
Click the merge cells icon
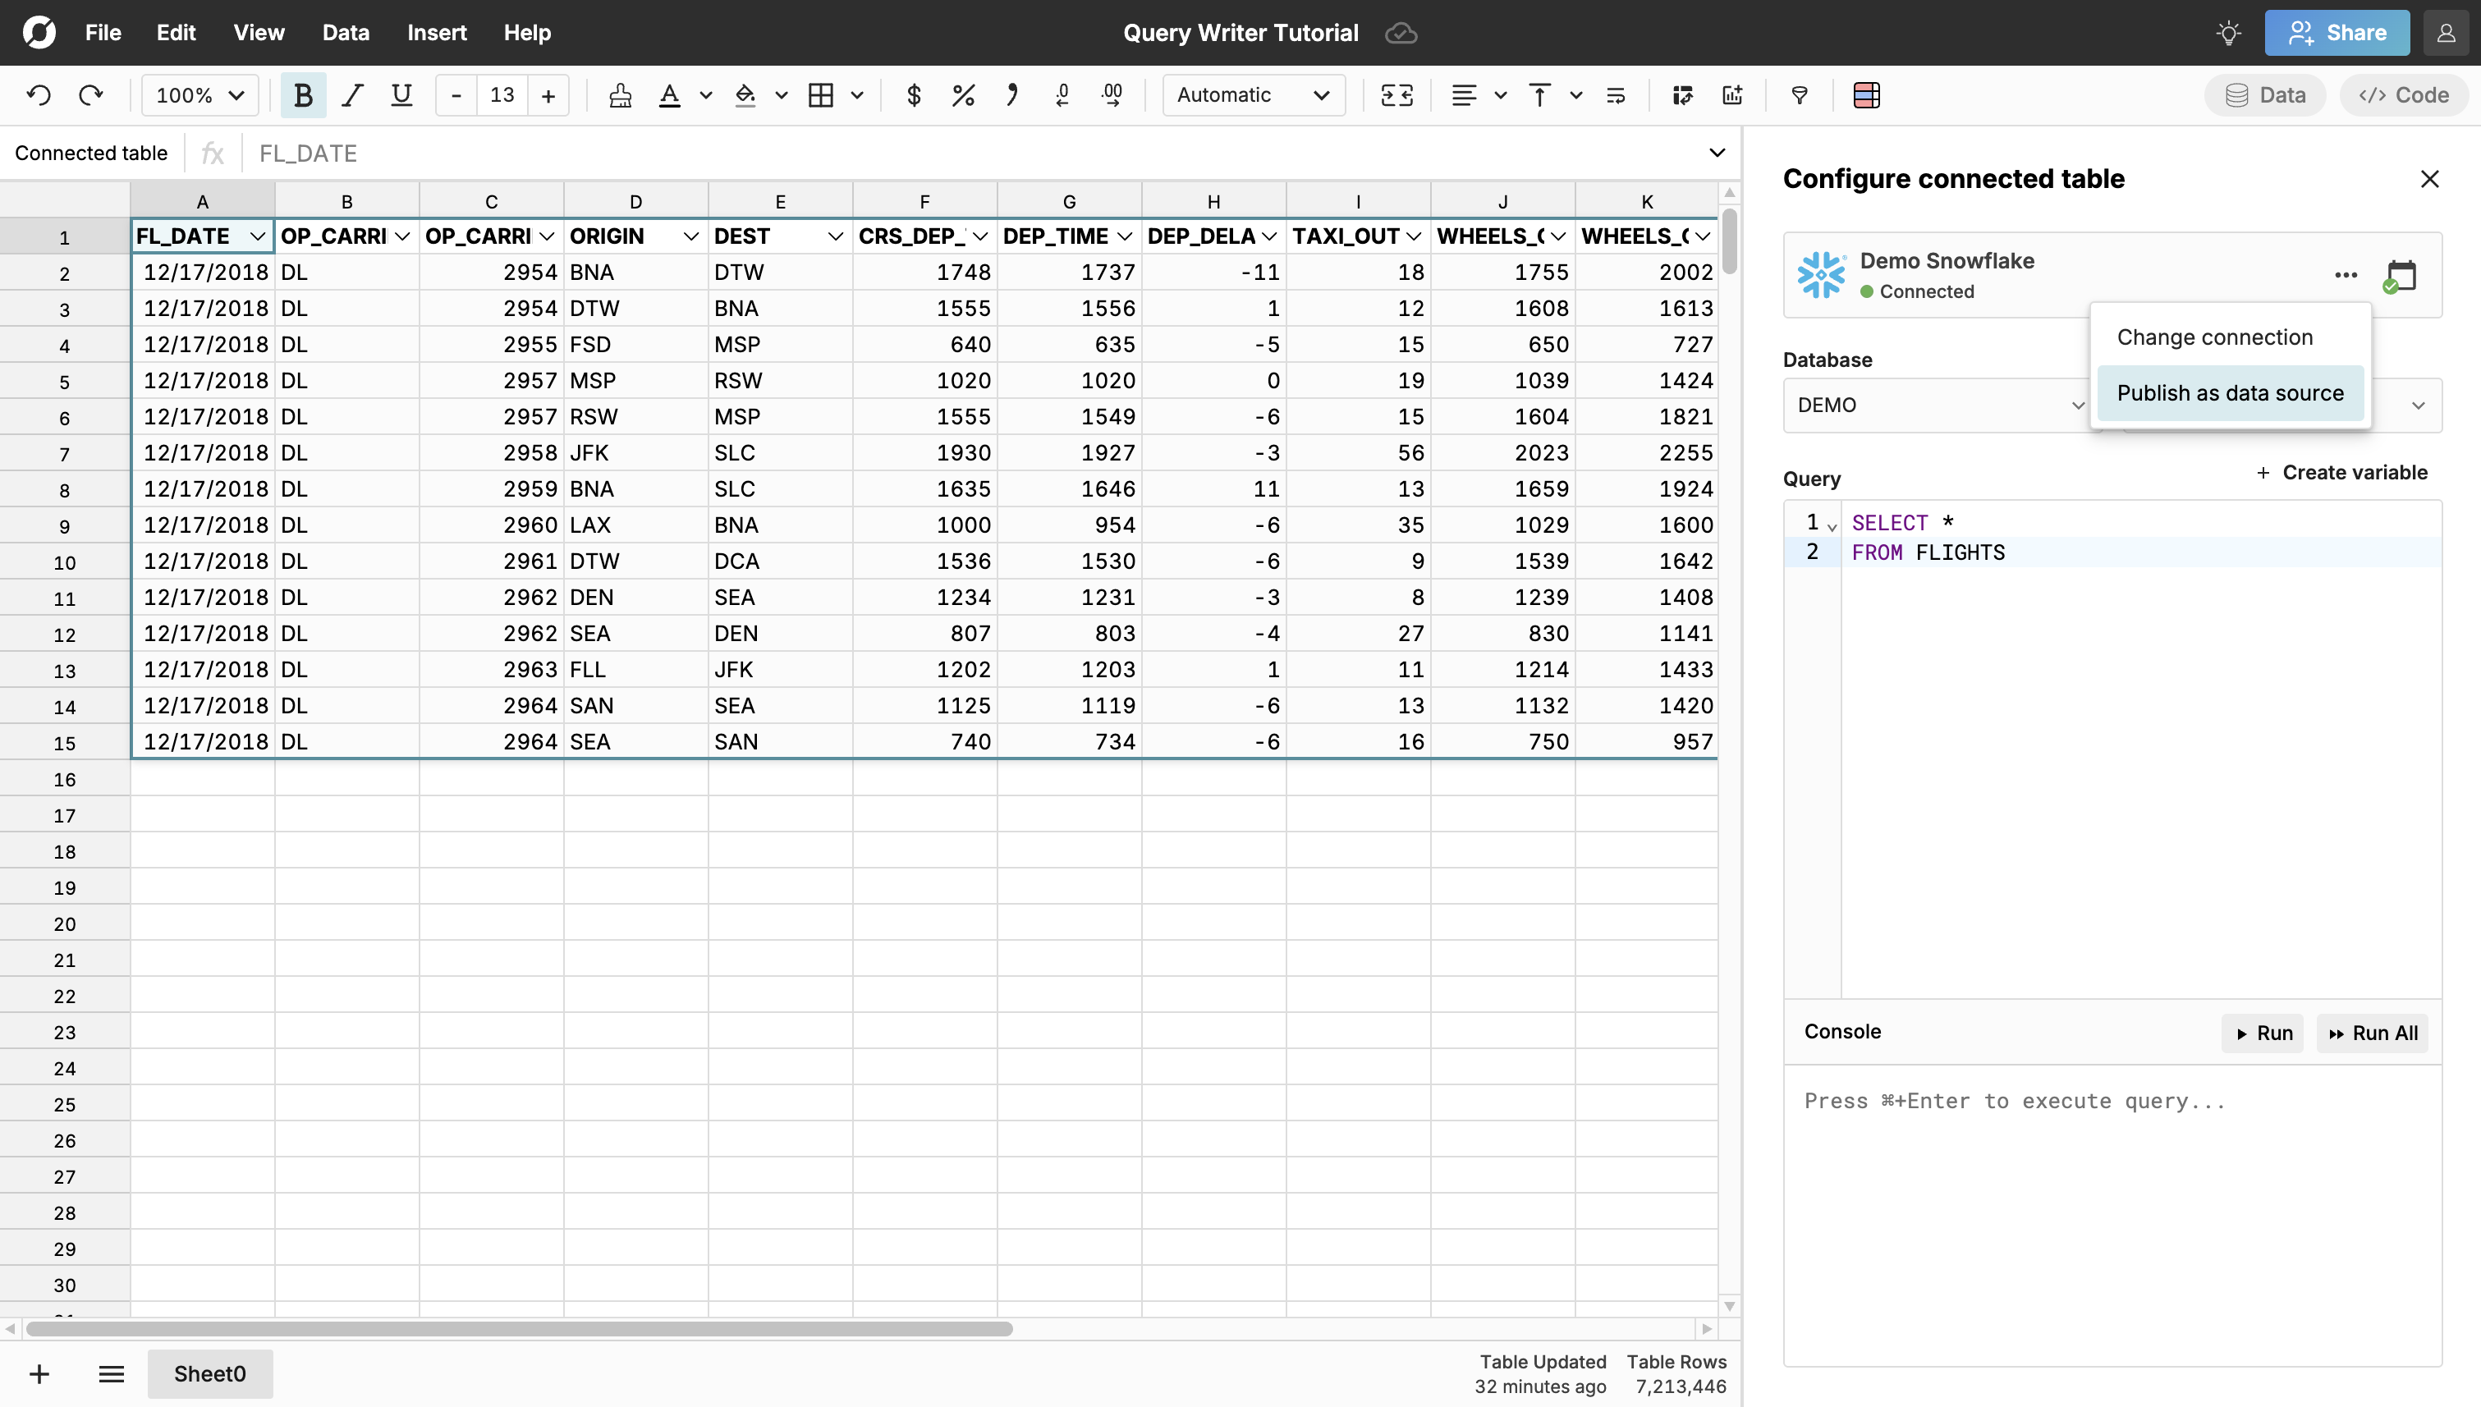coord(1396,94)
